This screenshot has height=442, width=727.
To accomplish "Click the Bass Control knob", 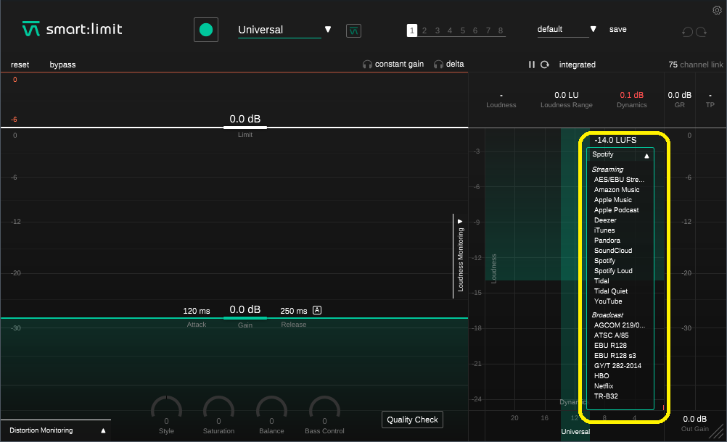I will point(324,409).
